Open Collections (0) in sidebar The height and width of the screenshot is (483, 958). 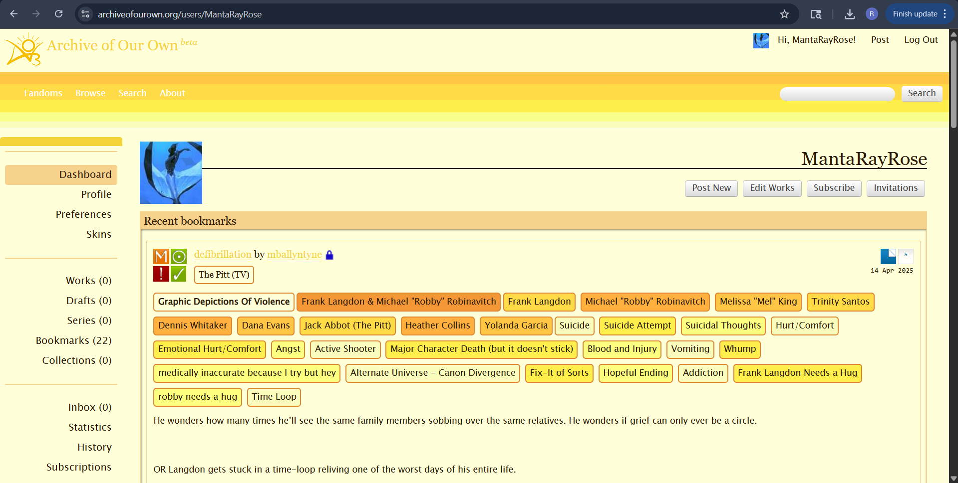pos(76,360)
